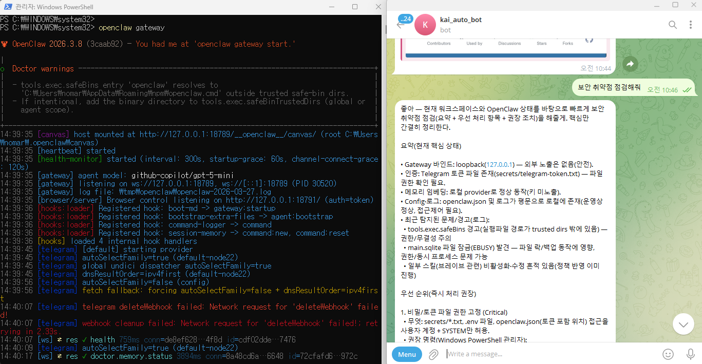Click the kai_auto_bot chat title
The height and width of the screenshot is (364, 702).
pos(461,20)
